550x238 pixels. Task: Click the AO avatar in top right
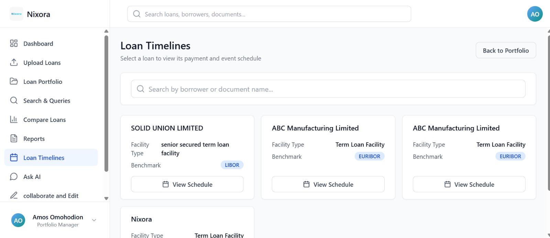535,14
